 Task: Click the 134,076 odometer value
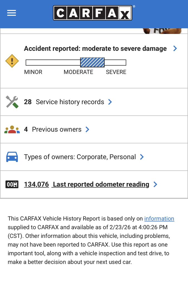click(36, 184)
